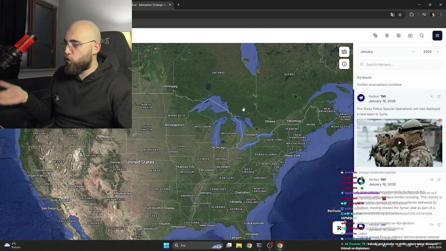Open Task View on the taskbar
The width and height of the screenshot is (446, 251).
pos(229,245)
